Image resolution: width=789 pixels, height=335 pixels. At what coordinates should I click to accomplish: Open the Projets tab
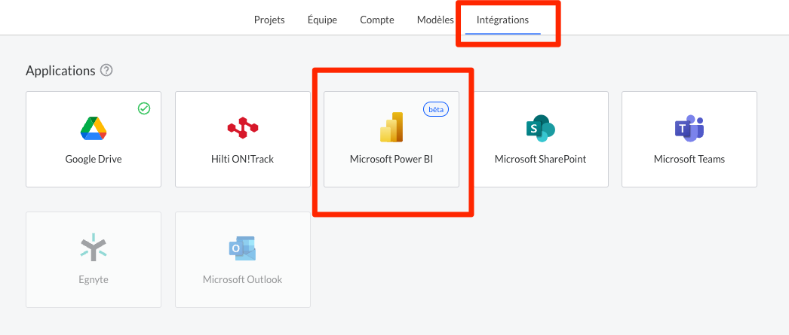click(269, 20)
